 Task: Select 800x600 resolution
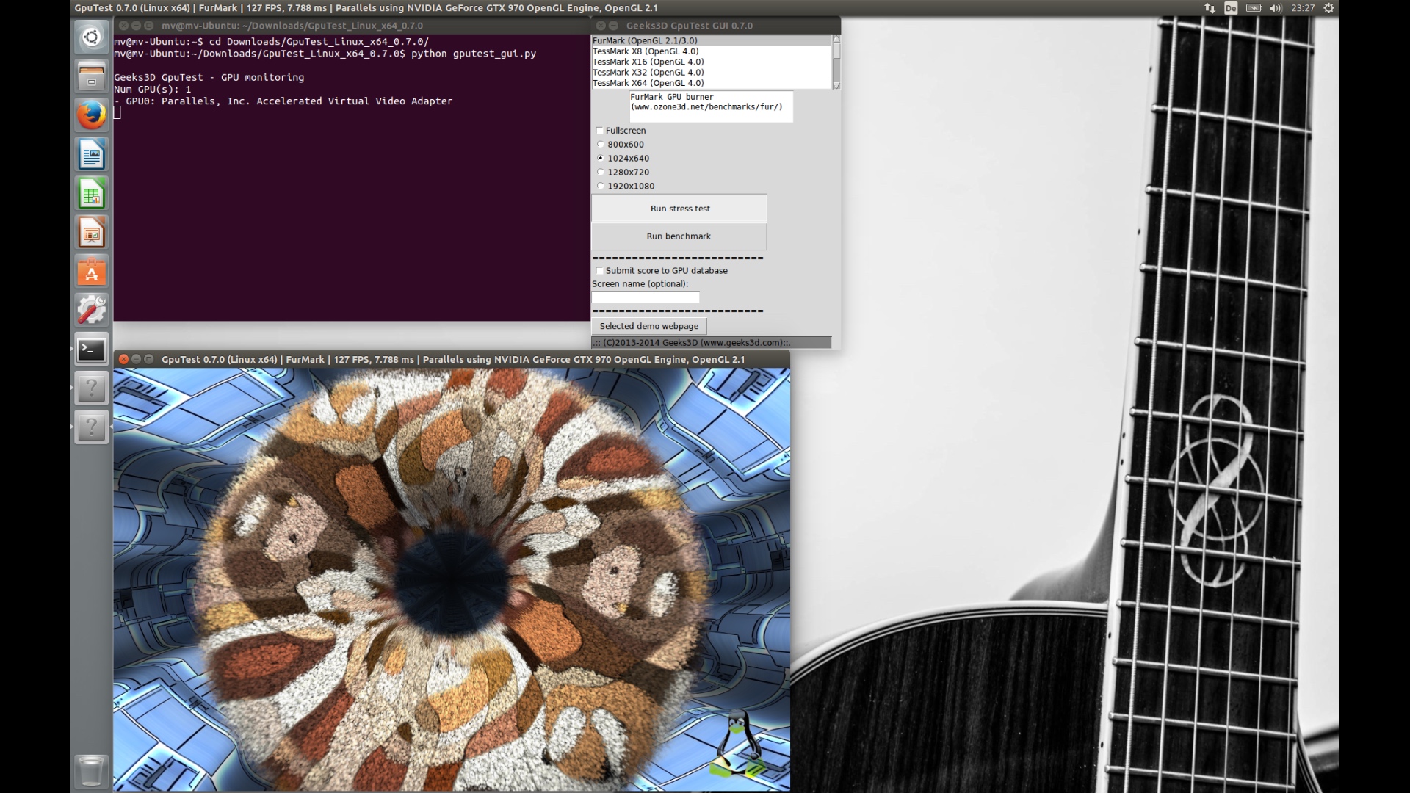[x=601, y=145]
